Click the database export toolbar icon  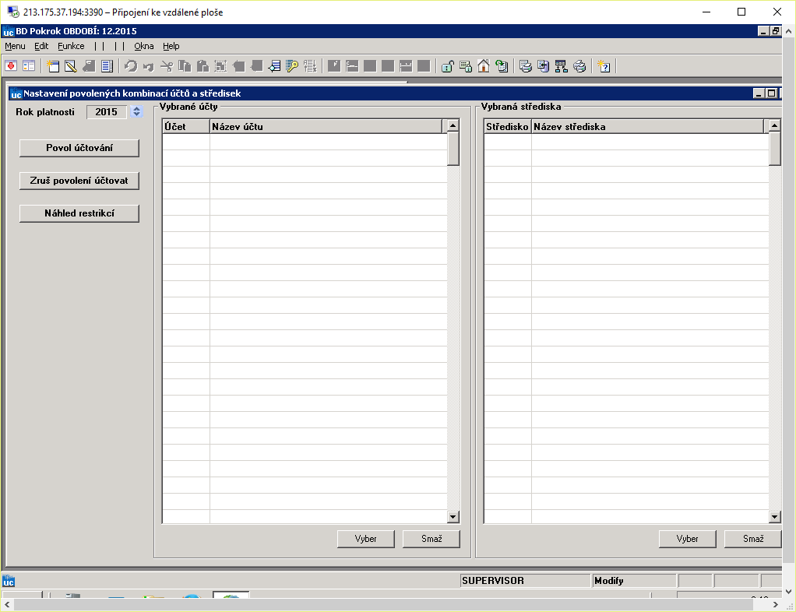click(543, 66)
